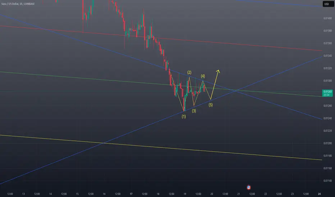Open the US economic event flag marker
The height and width of the screenshot is (197, 335).
[x=248, y=187]
